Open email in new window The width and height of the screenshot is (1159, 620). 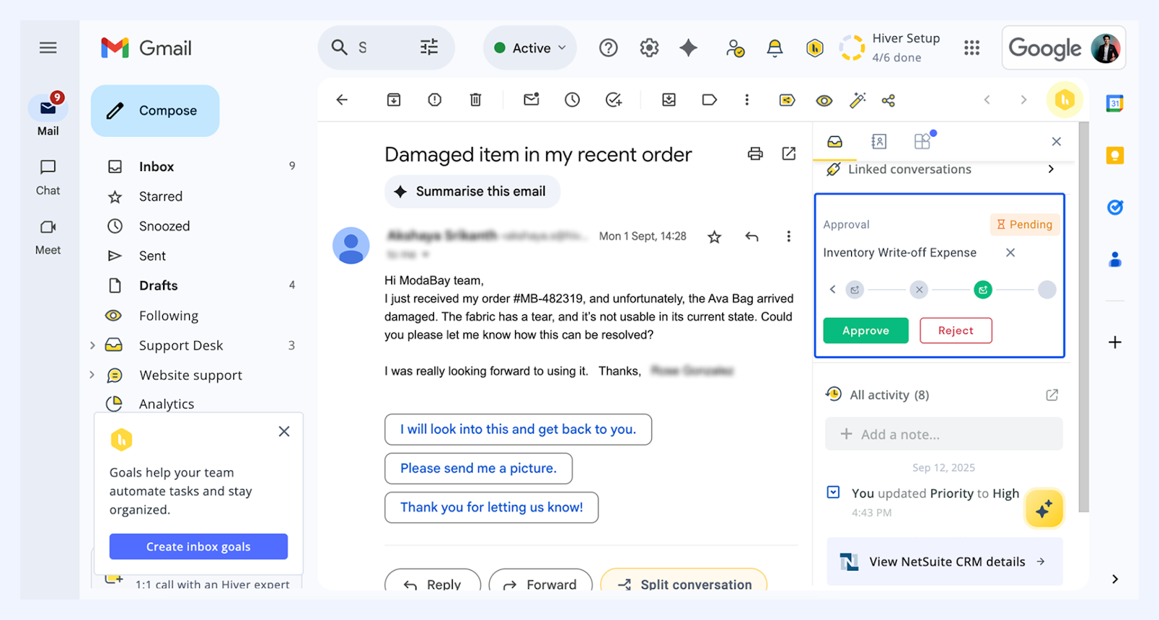coord(789,154)
